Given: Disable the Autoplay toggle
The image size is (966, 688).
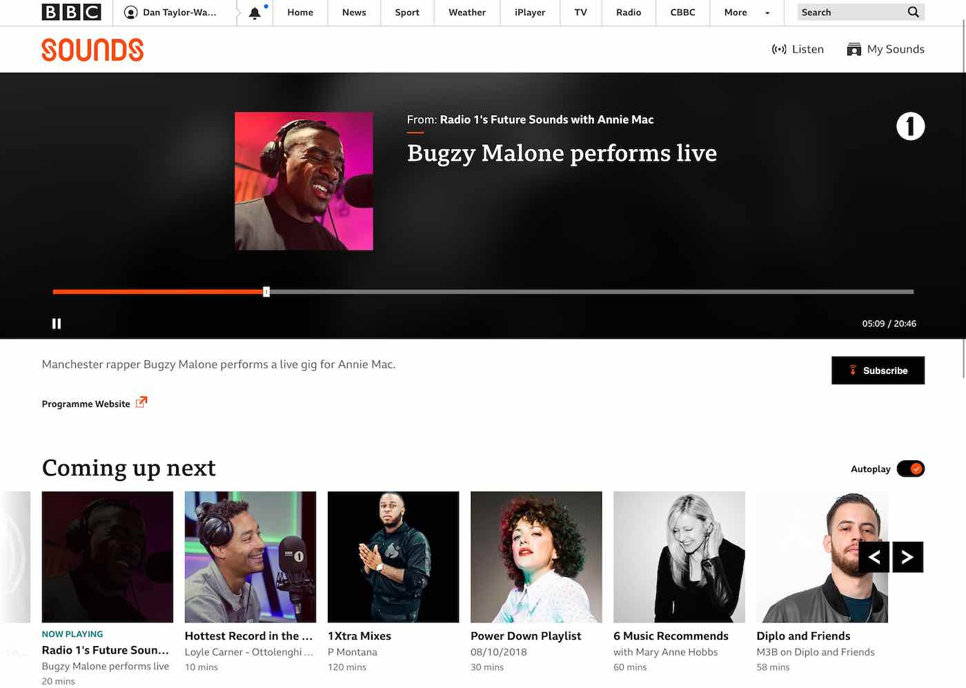Looking at the screenshot, I should tap(910, 469).
